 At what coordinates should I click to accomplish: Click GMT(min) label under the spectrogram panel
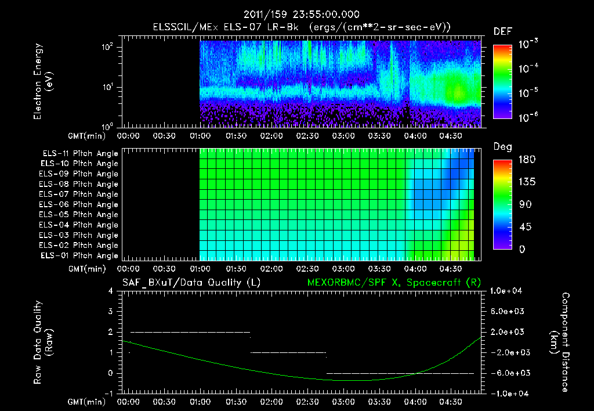pos(87,136)
